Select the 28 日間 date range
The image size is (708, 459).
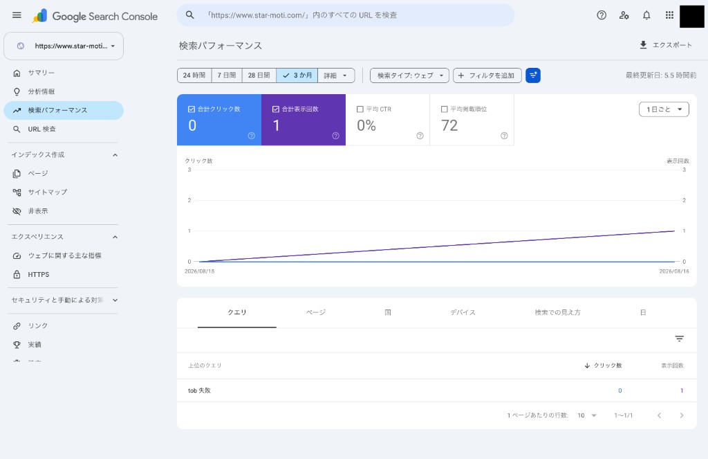click(x=259, y=75)
